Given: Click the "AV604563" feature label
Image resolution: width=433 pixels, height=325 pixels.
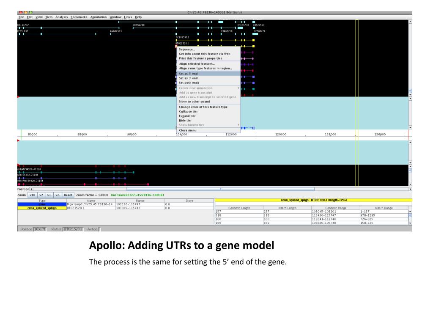Looking at the screenshot, I should pyautogui.click(x=116, y=31).
